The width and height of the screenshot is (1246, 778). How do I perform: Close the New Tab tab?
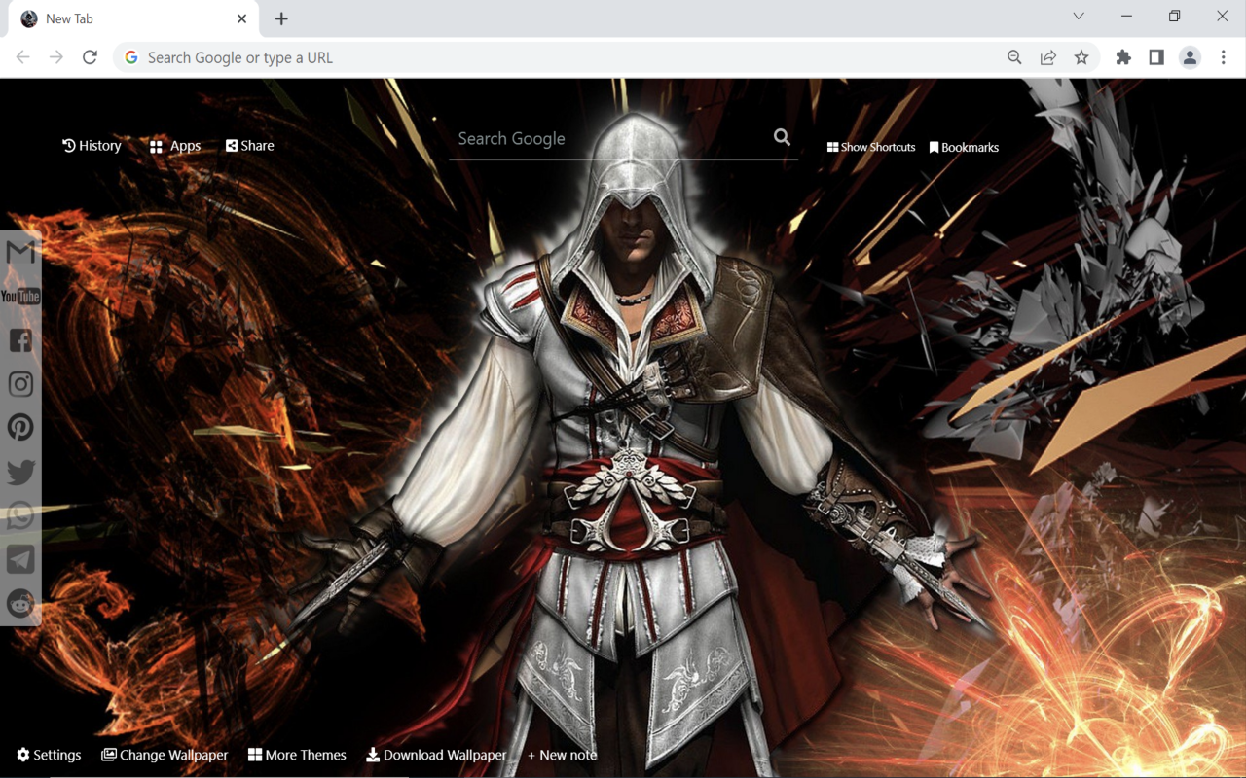click(x=241, y=18)
